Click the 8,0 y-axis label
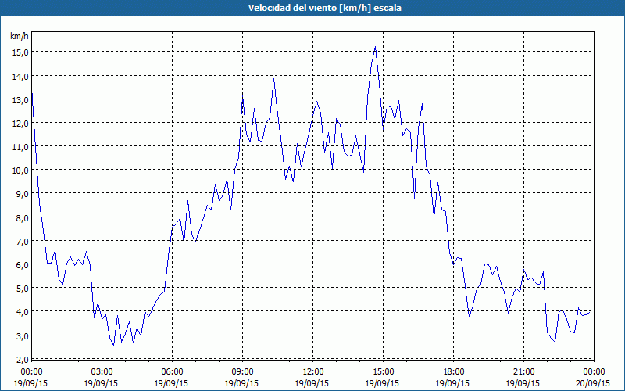 click(22, 218)
